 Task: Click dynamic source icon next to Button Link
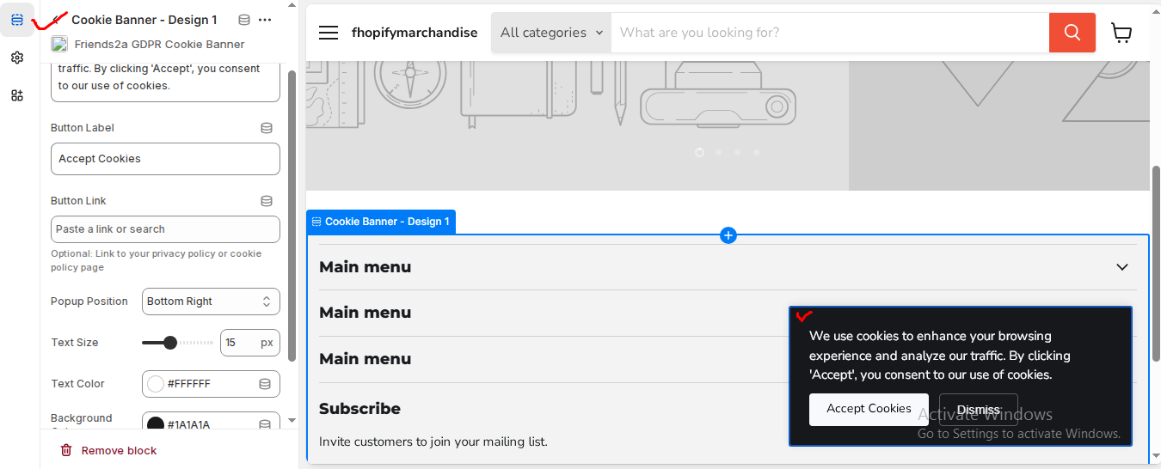coord(267,201)
